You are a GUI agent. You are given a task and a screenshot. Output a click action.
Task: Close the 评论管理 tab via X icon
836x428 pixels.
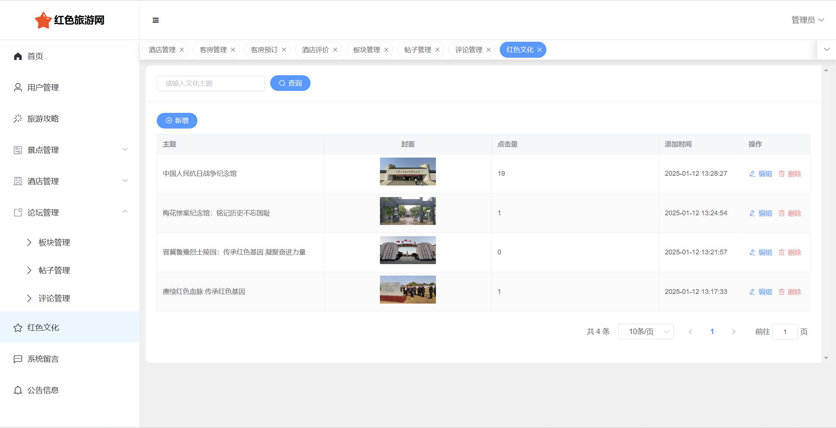point(489,50)
